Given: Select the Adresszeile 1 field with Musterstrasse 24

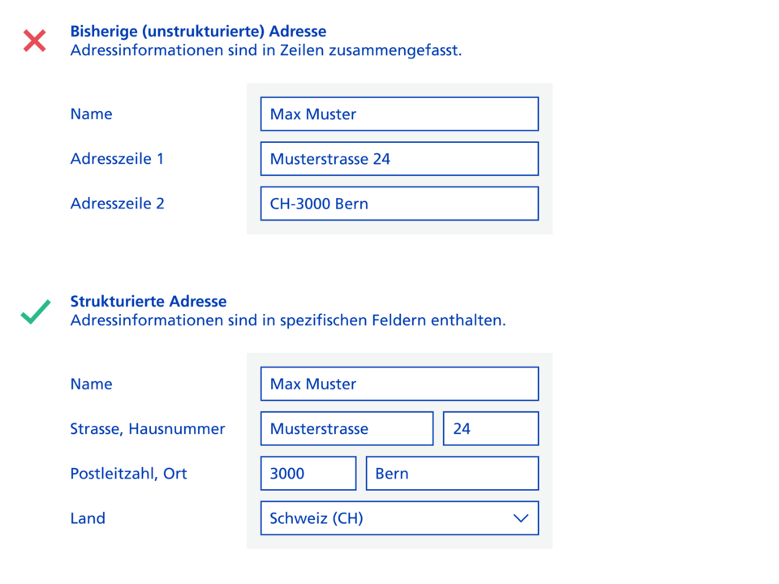Looking at the screenshot, I should [x=399, y=159].
